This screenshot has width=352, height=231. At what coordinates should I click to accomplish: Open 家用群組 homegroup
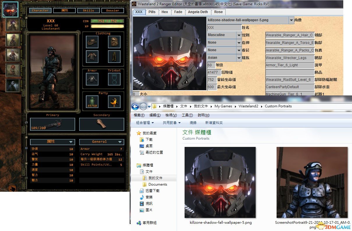pyautogui.click(x=146, y=223)
